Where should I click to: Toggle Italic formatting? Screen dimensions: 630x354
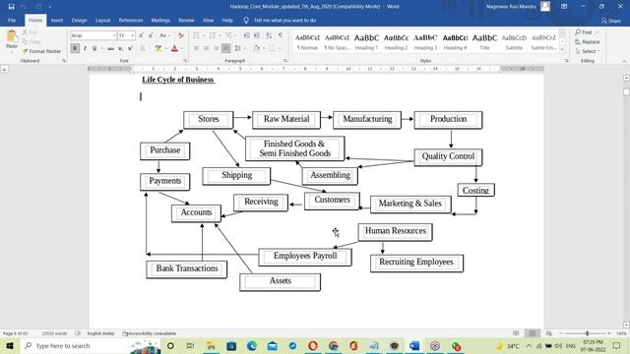[85, 48]
